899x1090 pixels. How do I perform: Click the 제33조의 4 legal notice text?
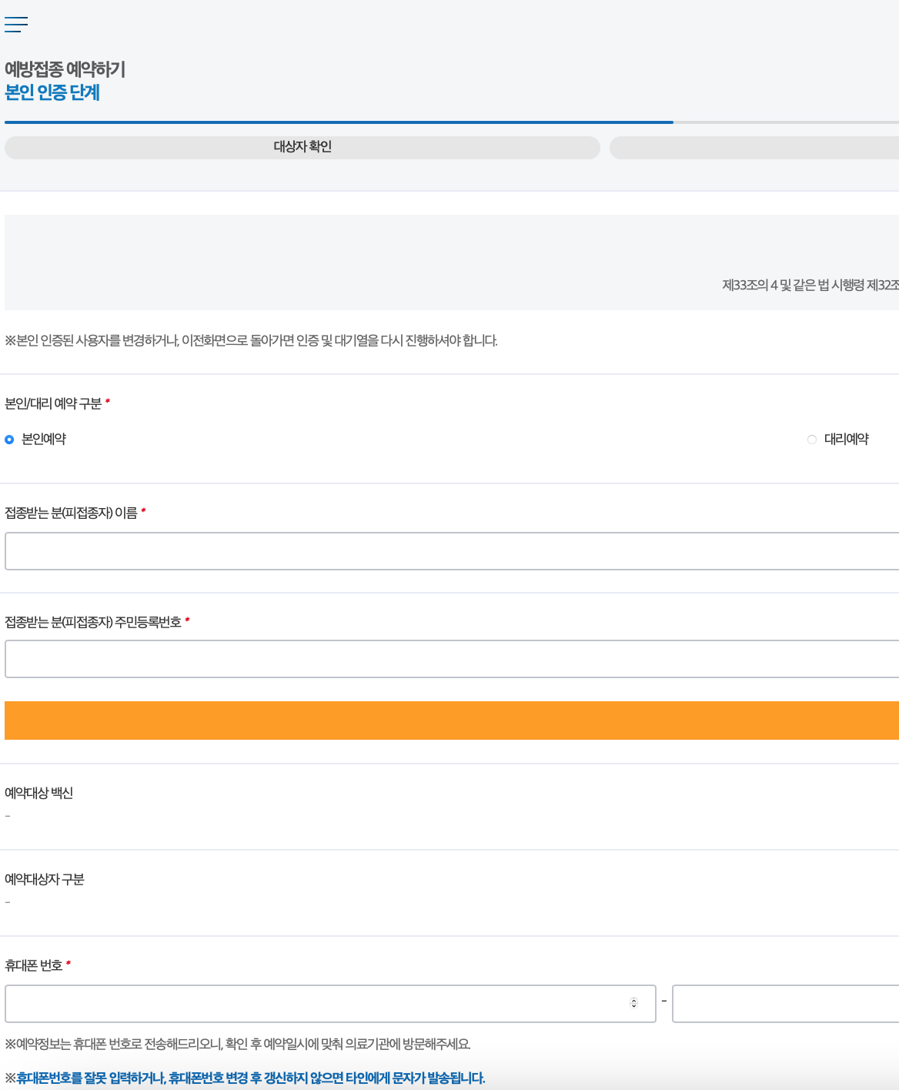pos(810,285)
